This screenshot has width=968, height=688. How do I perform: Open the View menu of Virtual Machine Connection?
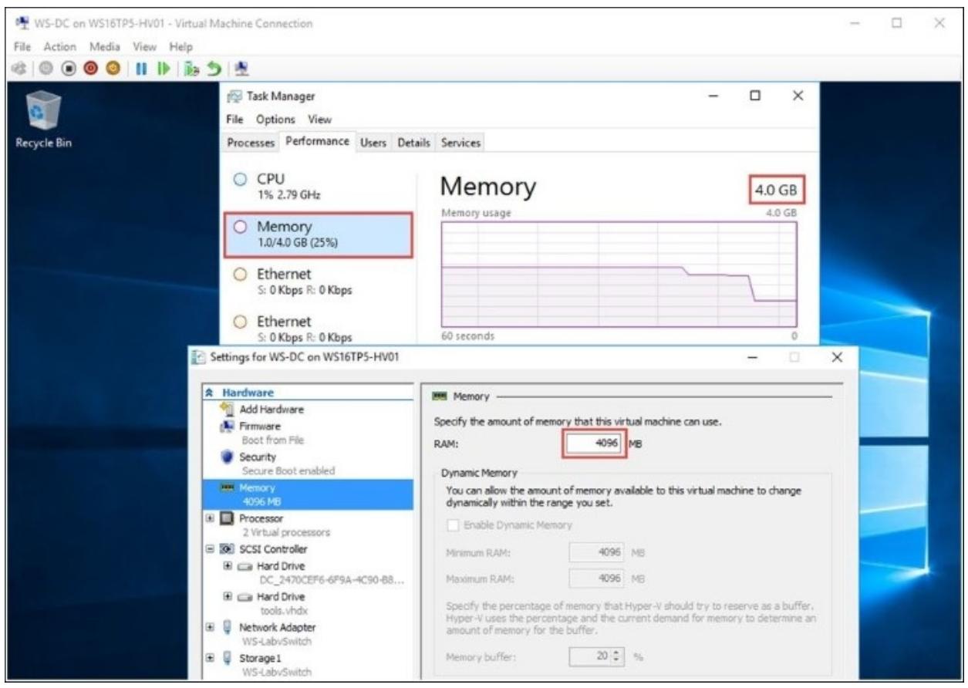[x=143, y=47]
